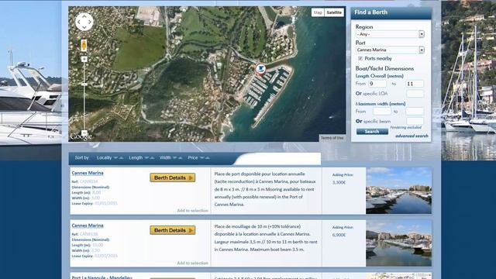Pan the map left with the navigation control
Viewport: 496px width, 279px height.
(x=78, y=22)
